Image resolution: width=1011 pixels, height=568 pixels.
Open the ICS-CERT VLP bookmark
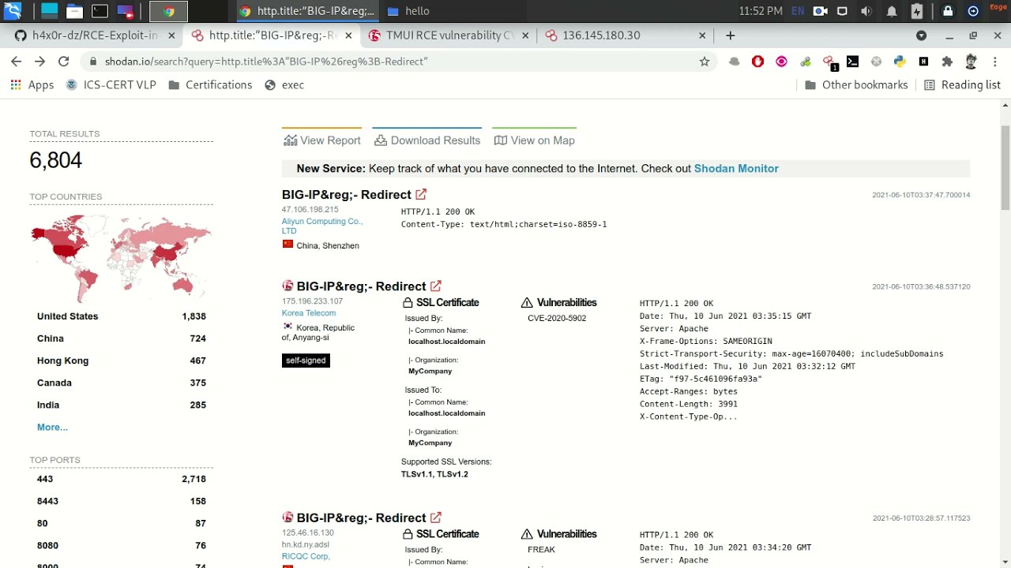click(111, 85)
